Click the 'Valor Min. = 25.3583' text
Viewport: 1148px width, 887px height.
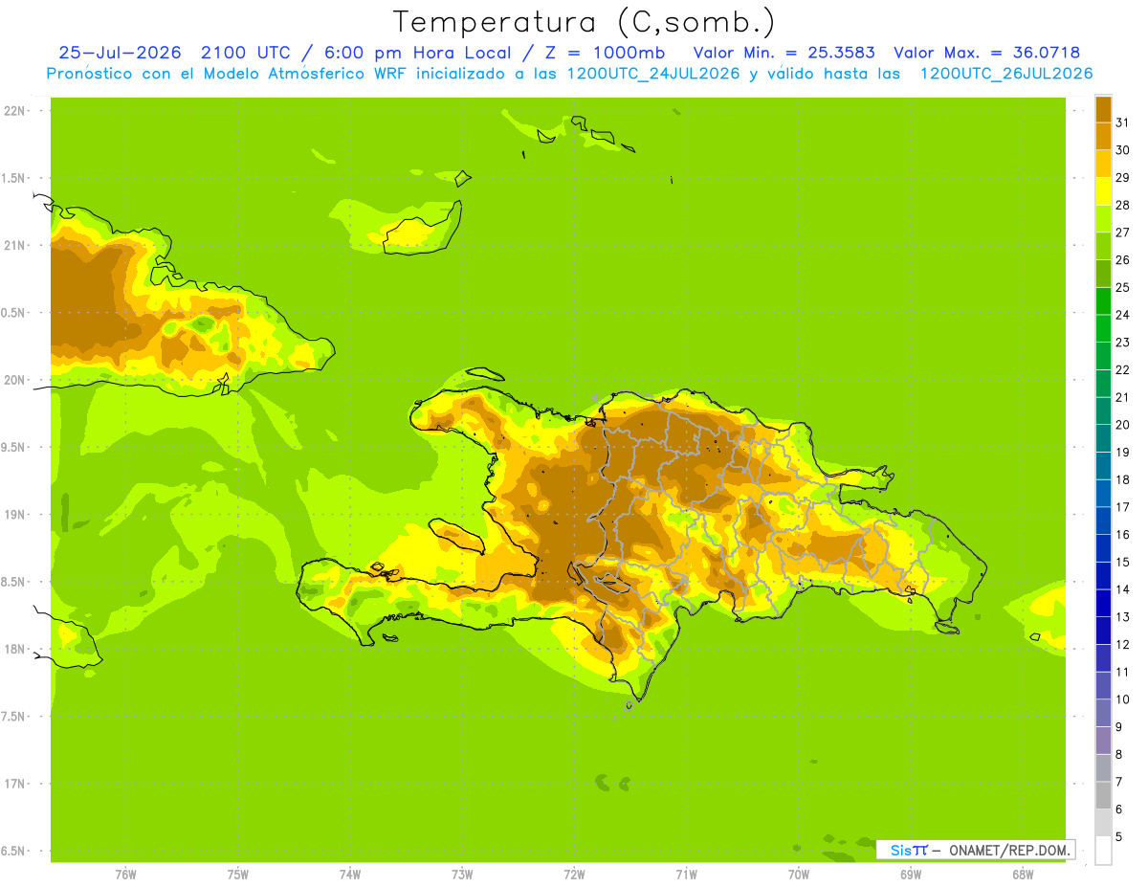coord(784,54)
